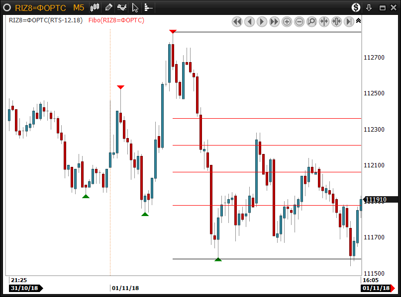Expand the candle spacing on chart
The width and height of the screenshot is (401, 297).
[337, 22]
